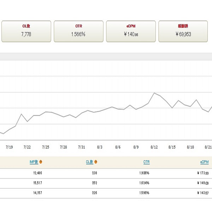Click the 238 clicks cell
Screen dimensions: 212x201
point(94,173)
